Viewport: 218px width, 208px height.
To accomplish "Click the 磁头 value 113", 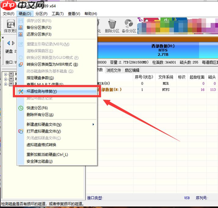I will 213,90.
